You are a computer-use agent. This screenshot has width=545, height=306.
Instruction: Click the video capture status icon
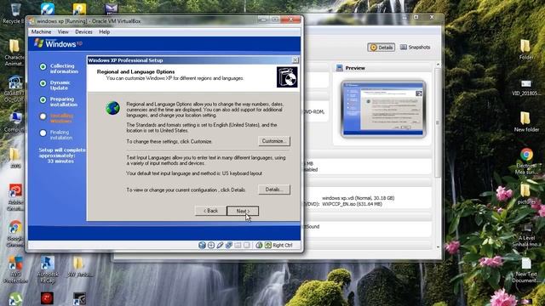[247, 246]
